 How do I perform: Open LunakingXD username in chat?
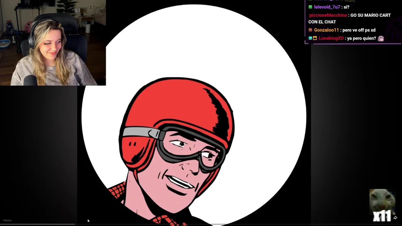(x=331, y=38)
